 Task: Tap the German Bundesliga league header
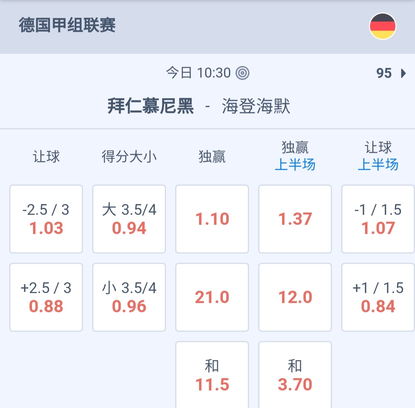pos(67,26)
